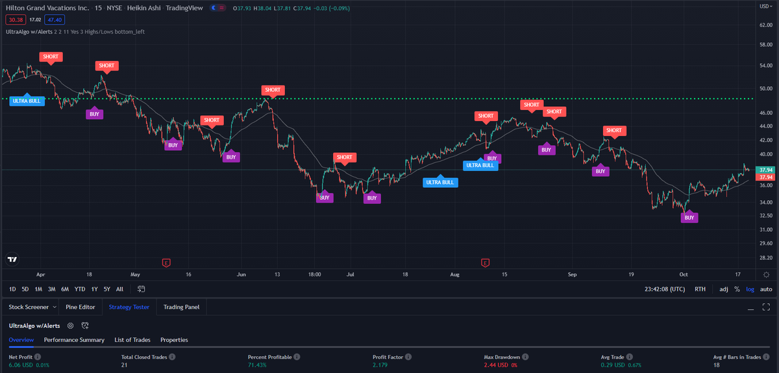This screenshot has height=373, width=779.
Task: Open the adj adjustment dropdown
Action: click(723, 289)
